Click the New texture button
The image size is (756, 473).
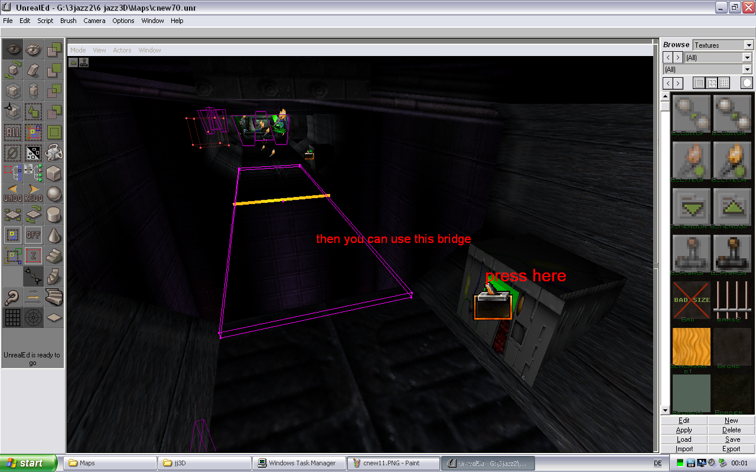[x=731, y=421]
